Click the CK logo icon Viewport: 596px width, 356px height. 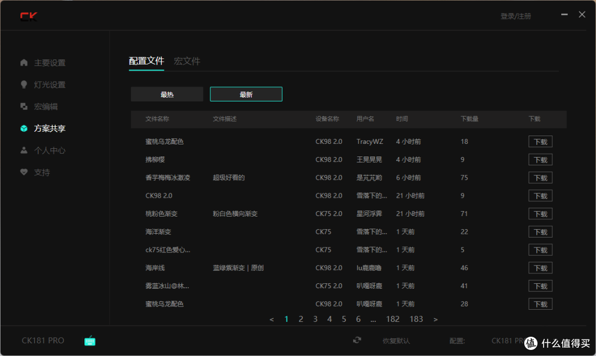pos(29,17)
